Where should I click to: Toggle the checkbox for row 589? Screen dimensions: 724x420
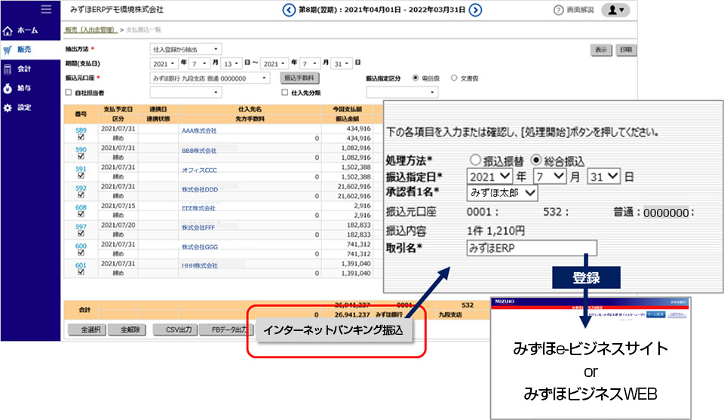coord(81,137)
